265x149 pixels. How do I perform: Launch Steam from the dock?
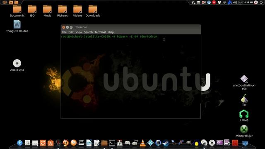166,143
